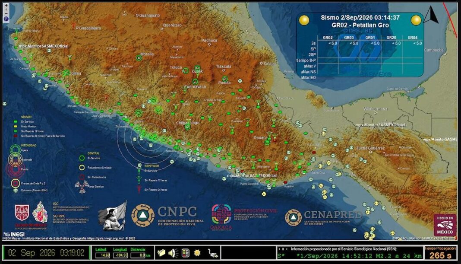Click the Latitud value field

103,255
